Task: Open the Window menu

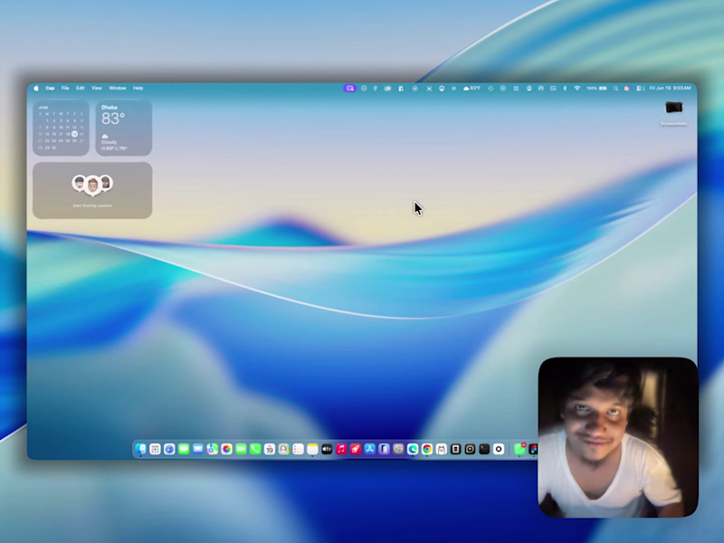Action: click(x=118, y=88)
